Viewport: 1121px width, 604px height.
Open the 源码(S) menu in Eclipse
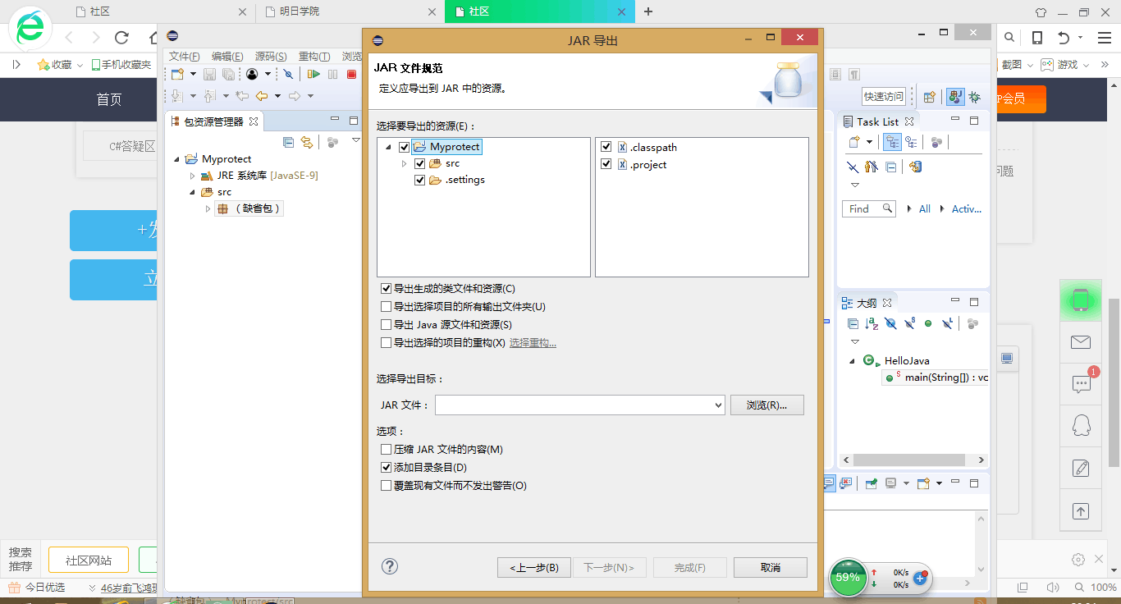tap(271, 57)
